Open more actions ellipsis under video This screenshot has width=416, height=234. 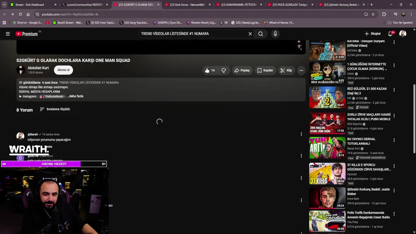301,71
